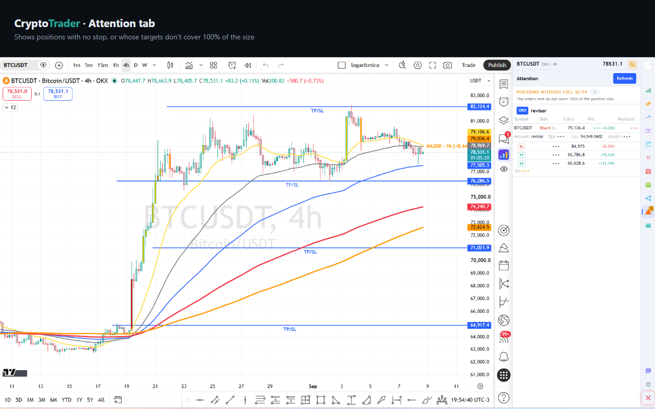Open the red calendar-cancel icon in extension strip

pos(648,171)
